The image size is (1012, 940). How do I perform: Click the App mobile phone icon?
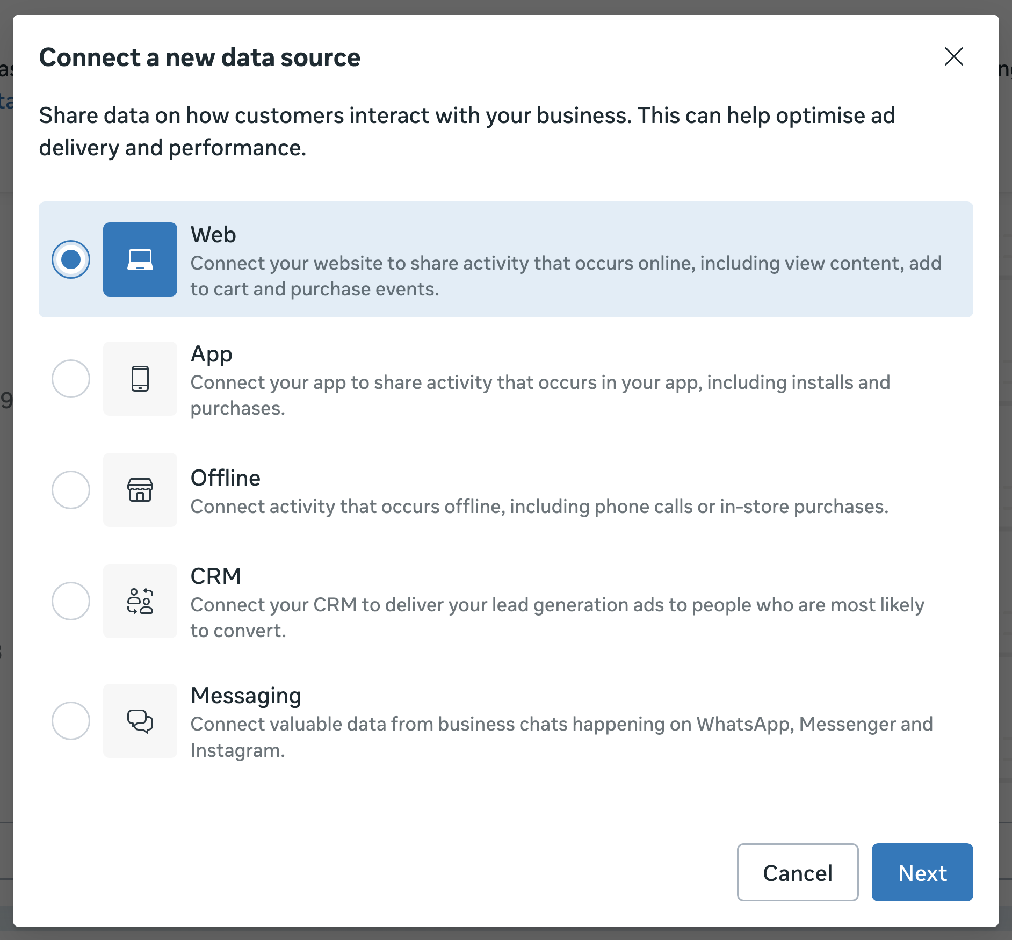pos(140,379)
